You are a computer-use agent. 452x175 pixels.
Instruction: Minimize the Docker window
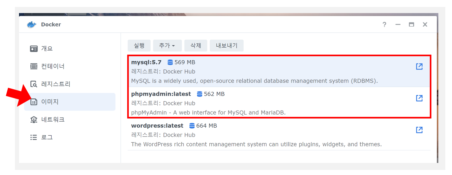pos(398,24)
